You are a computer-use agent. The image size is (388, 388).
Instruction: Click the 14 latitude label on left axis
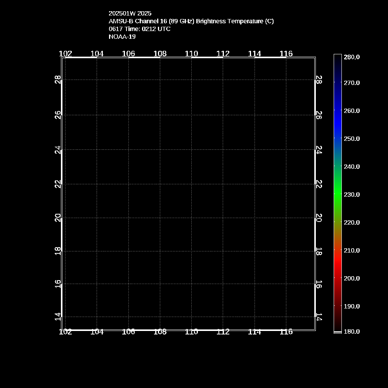pos(58,317)
